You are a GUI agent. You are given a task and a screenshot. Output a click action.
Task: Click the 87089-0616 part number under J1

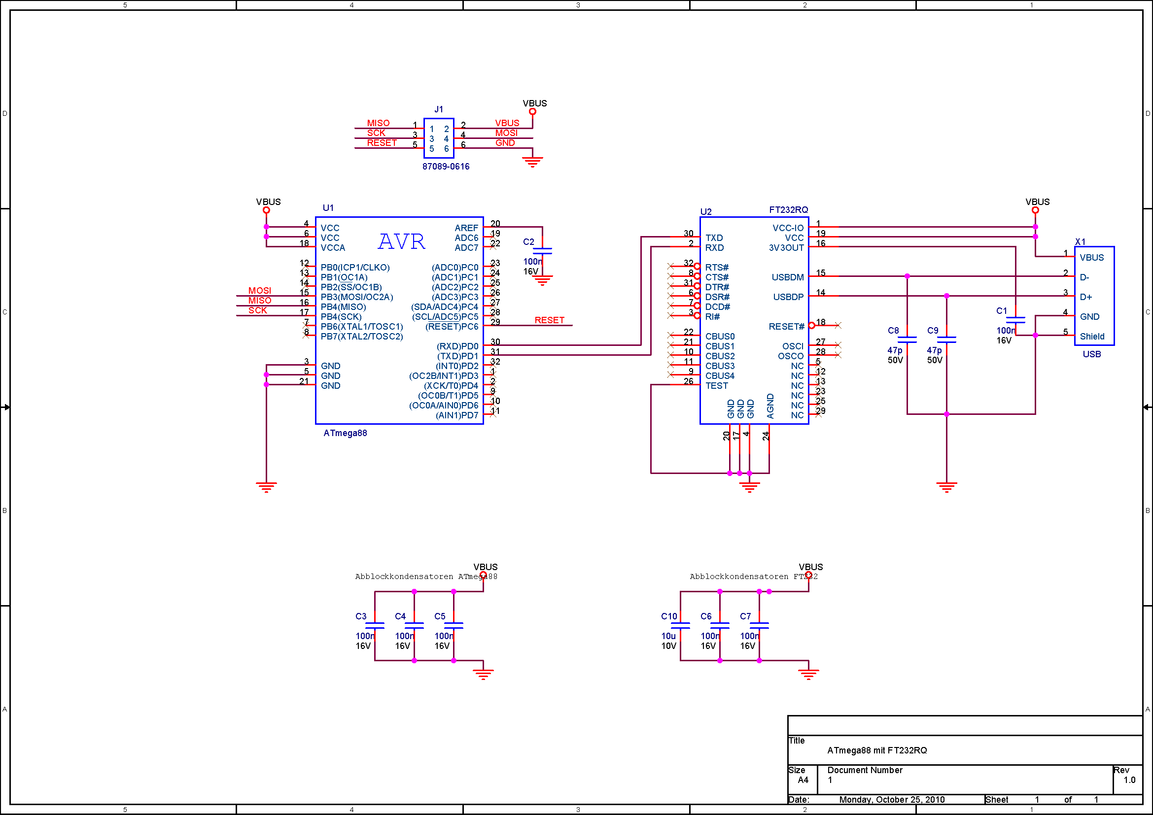pos(446,167)
